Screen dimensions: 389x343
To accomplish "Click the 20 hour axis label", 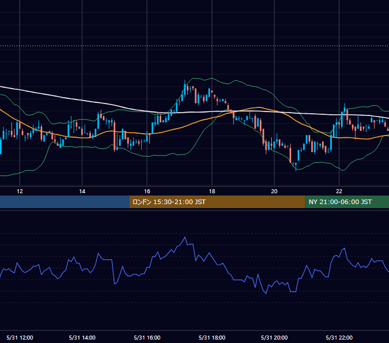I will (274, 192).
